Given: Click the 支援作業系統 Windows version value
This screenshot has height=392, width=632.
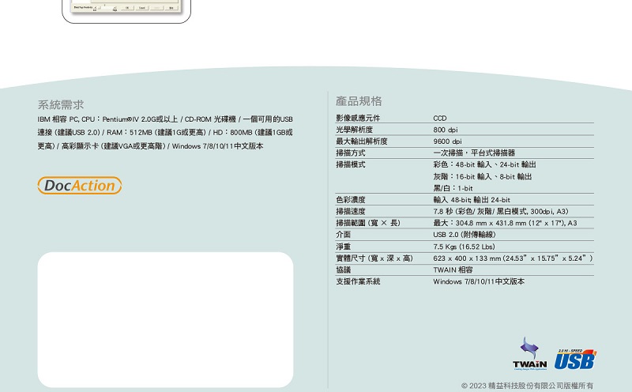Looking at the screenshot, I should [478, 281].
